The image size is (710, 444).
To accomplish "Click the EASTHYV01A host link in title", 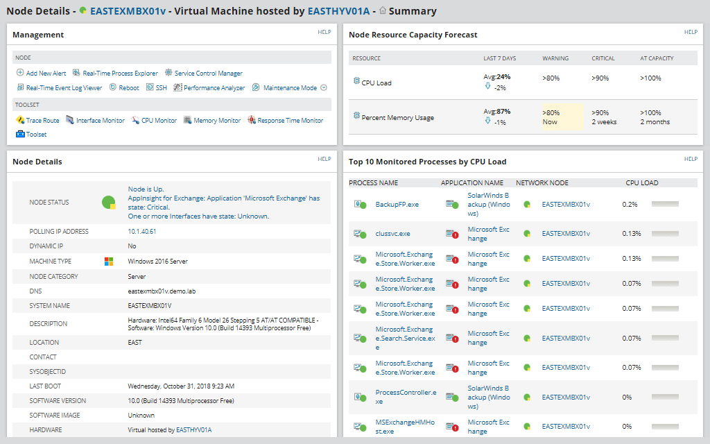I will 338,11.
